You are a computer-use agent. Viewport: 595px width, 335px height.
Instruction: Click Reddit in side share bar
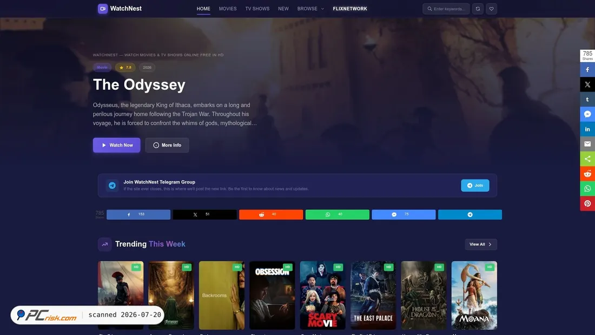[x=587, y=174]
